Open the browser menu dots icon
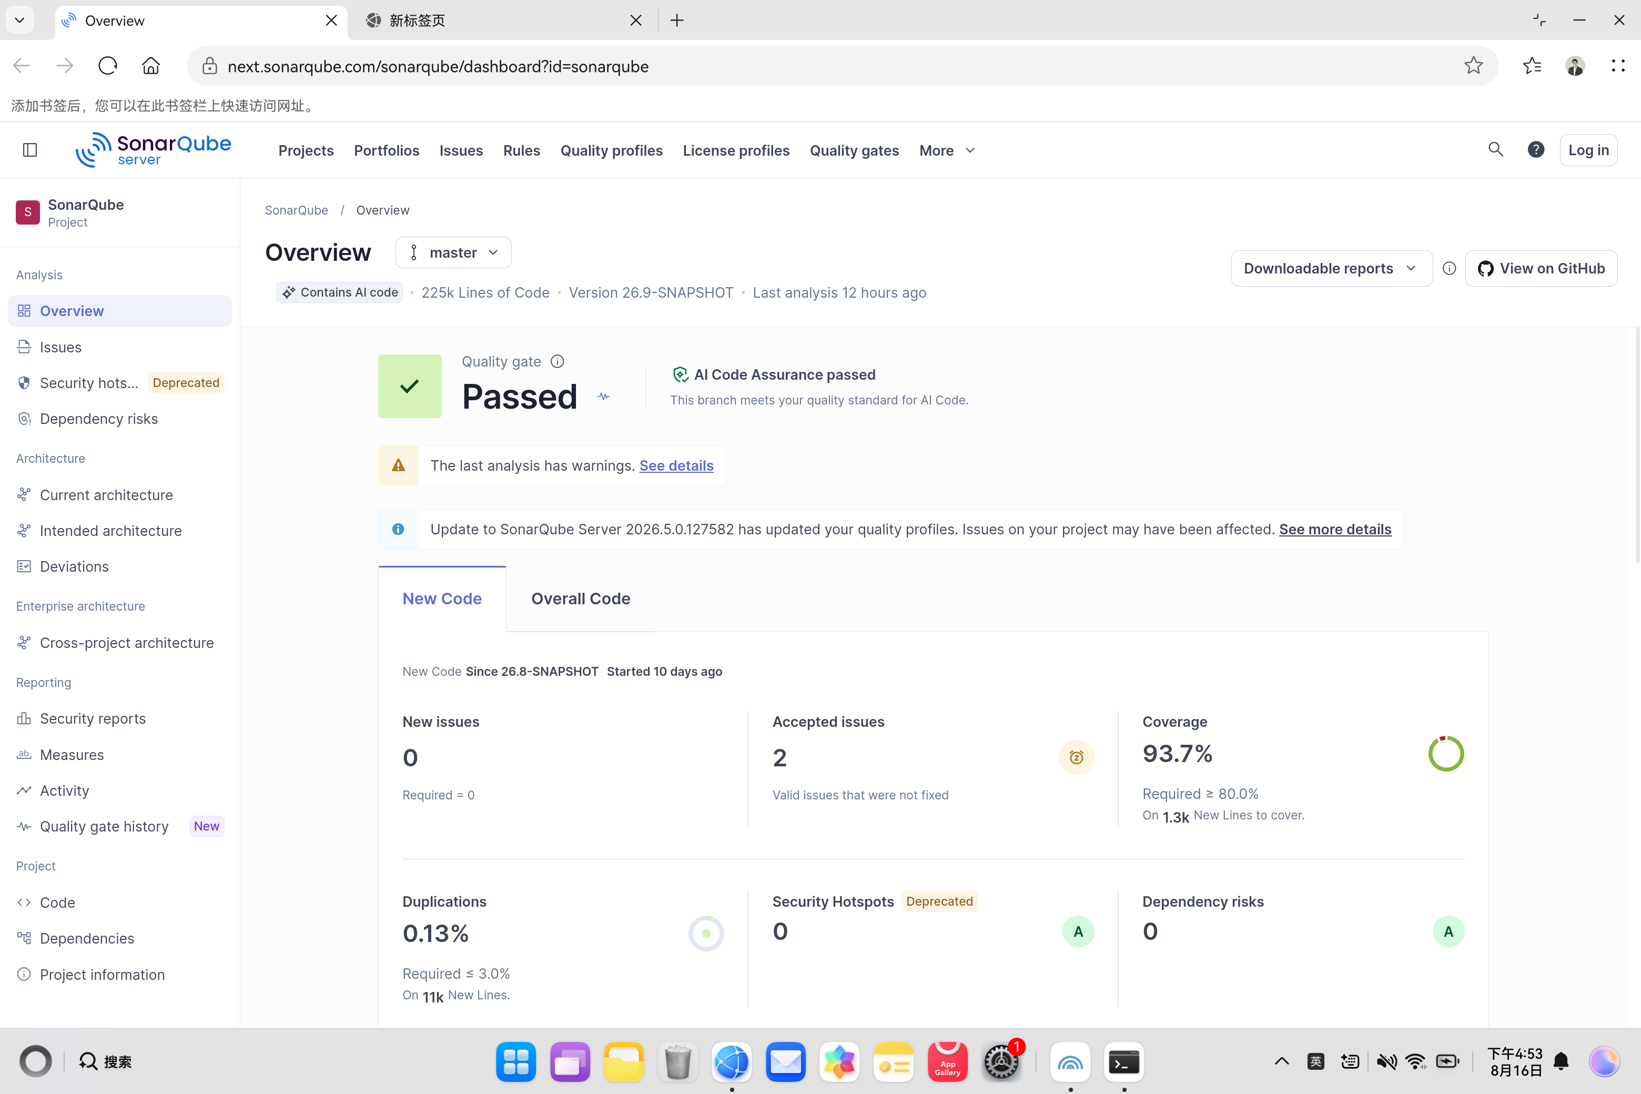This screenshot has width=1641, height=1094. 1618,66
